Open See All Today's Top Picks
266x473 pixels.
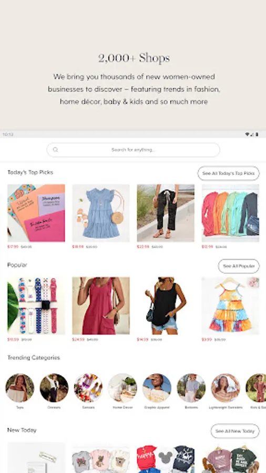pyautogui.click(x=228, y=173)
